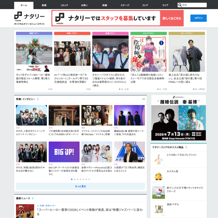The height and width of the screenshot is (218, 218).
Task: Open the ストア navigation tab
Action: [x=145, y=5]
